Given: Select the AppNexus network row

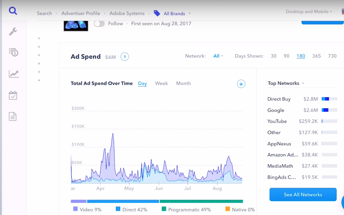Looking at the screenshot, I should coord(302,143).
